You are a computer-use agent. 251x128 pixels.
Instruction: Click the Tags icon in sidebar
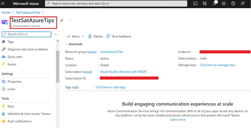tap(3, 42)
